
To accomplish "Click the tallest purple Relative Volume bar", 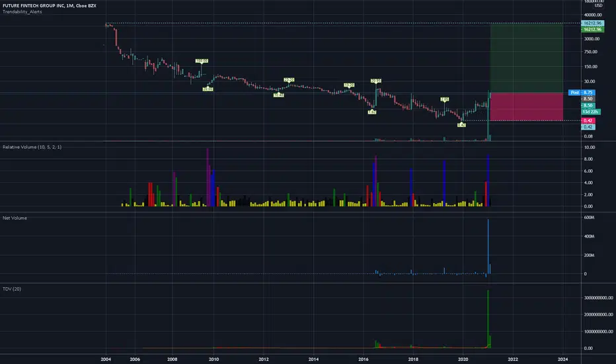I will [208, 177].
